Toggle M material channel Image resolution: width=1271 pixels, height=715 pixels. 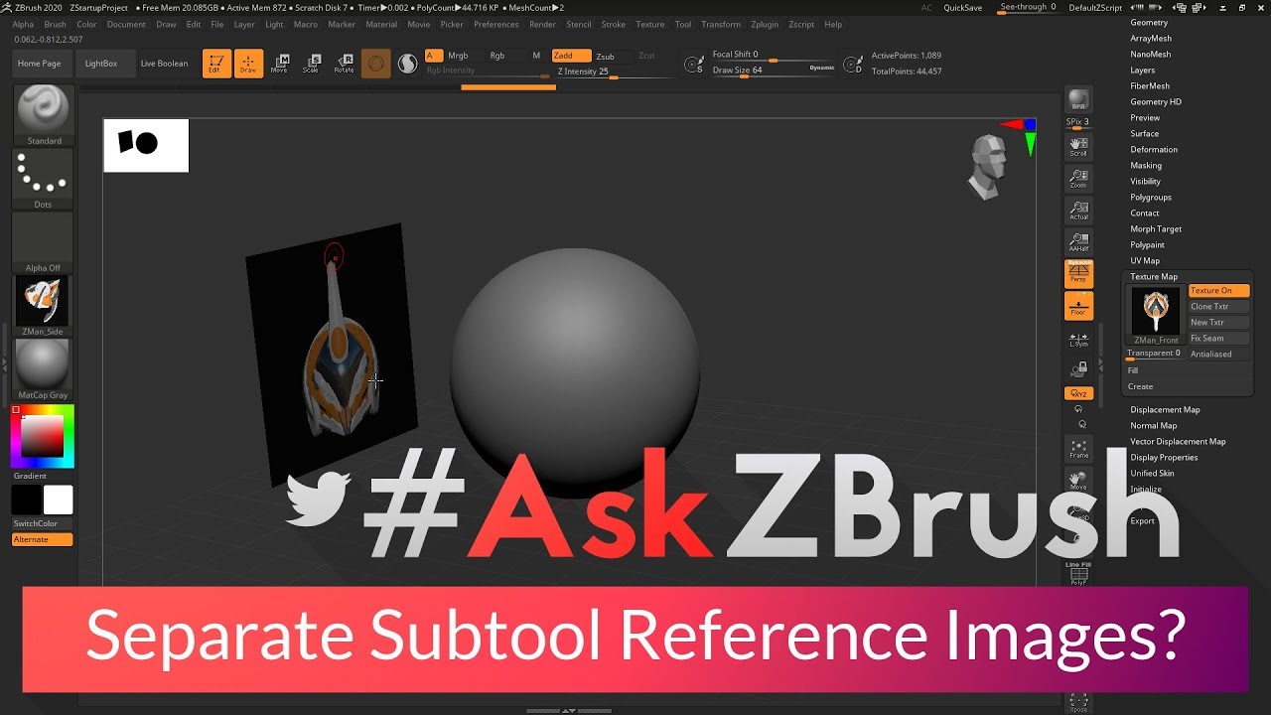click(x=536, y=56)
